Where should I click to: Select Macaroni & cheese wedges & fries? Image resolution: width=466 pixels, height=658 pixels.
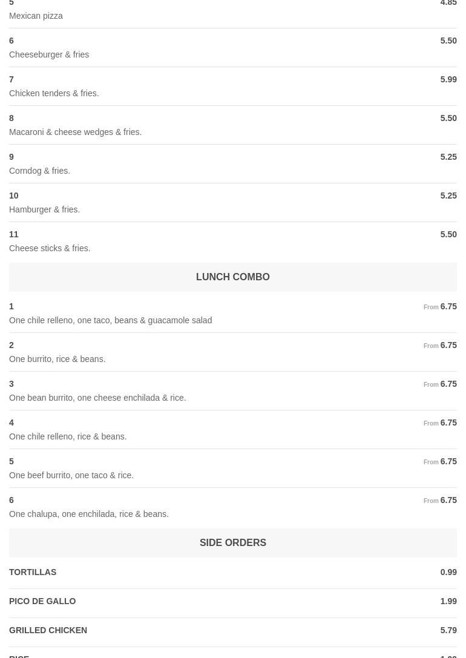tap(75, 132)
